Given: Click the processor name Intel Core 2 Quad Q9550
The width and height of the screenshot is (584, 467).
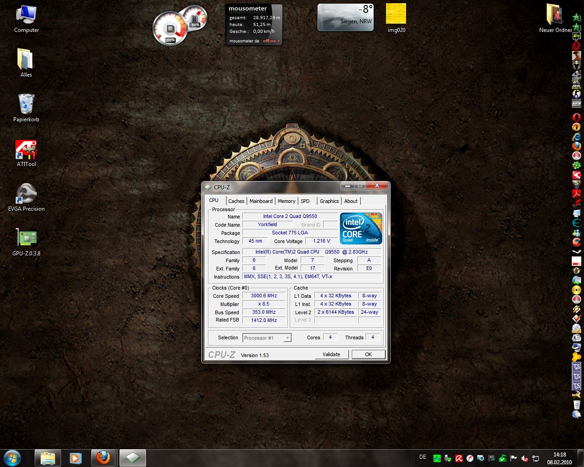Looking at the screenshot, I should click(x=290, y=216).
